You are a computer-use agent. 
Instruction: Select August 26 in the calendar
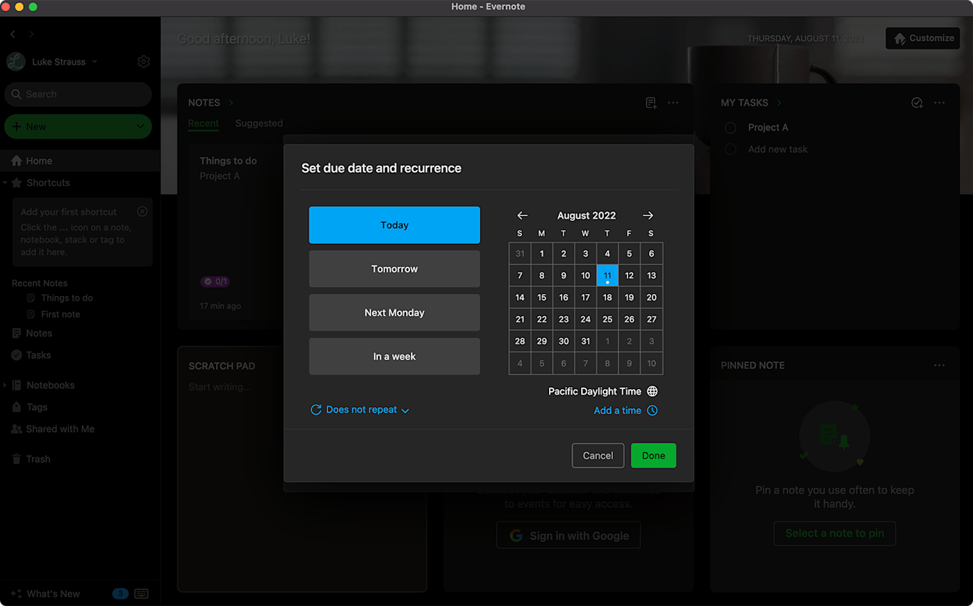point(629,320)
